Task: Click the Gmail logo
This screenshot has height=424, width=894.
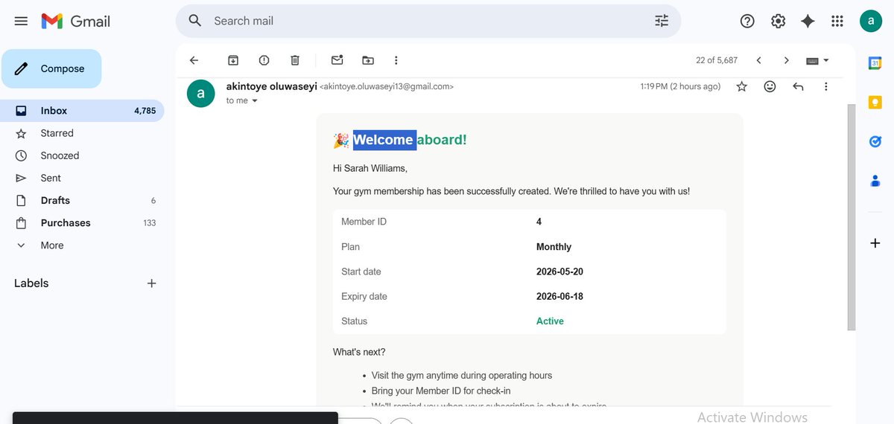Action: coord(75,21)
